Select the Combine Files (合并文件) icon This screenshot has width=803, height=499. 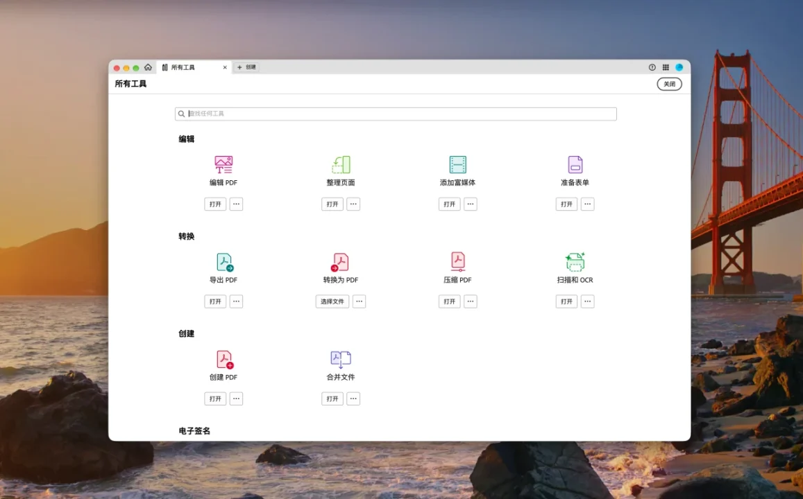[x=341, y=360]
